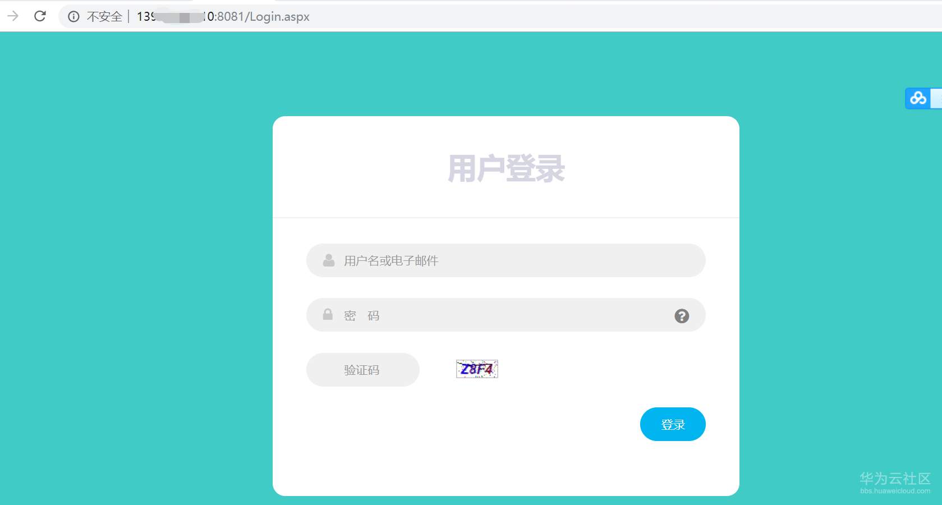Open the question mark password help
The width and height of the screenshot is (942, 505).
tap(682, 316)
